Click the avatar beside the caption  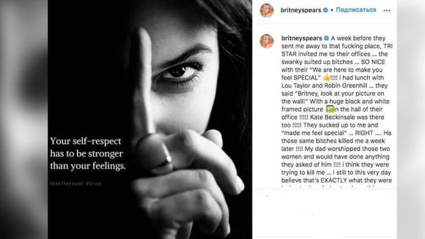coord(266,41)
